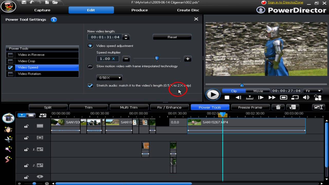Increase the new video length stepper

126,36
